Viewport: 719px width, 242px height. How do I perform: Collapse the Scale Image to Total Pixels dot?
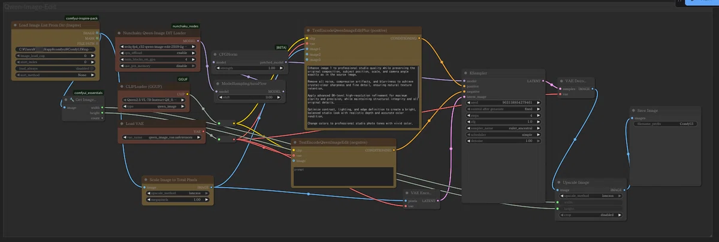(x=146, y=179)
